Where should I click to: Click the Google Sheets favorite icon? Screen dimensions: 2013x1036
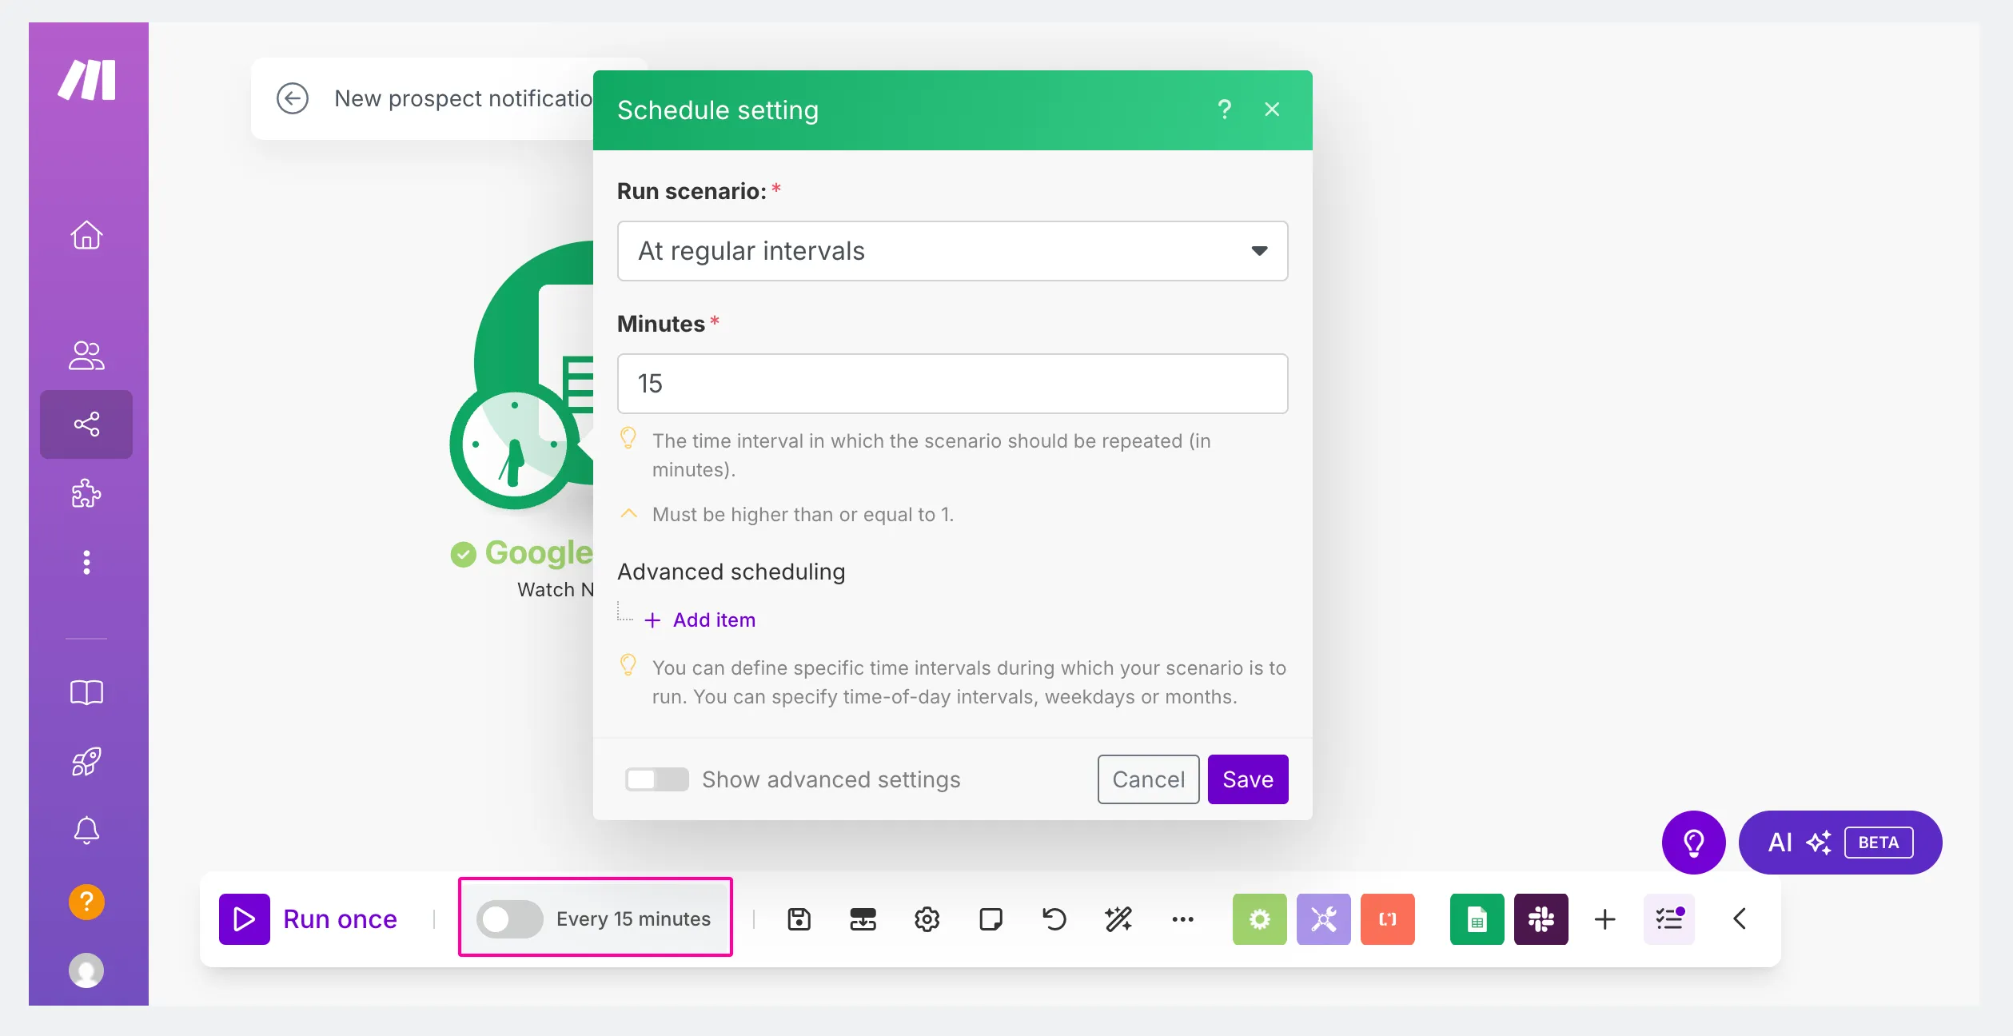tap(1477, 919)
